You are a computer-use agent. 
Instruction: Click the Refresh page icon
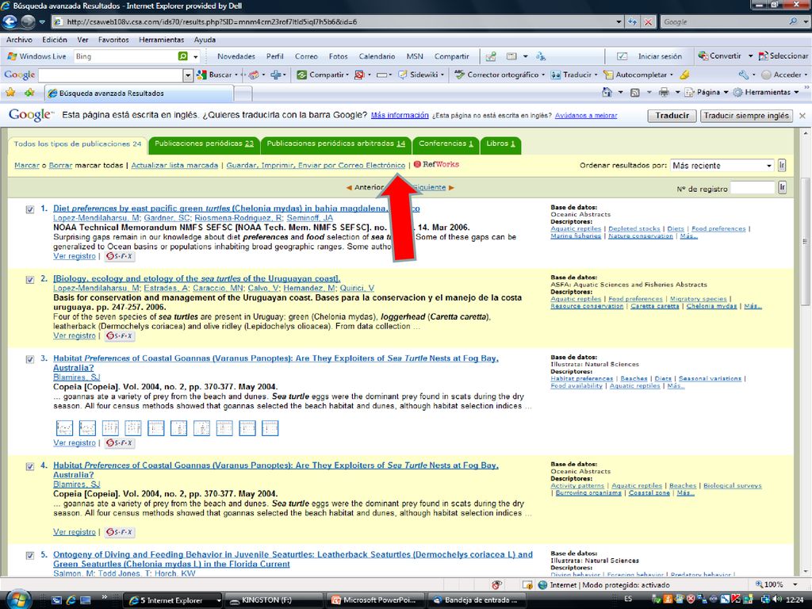tap(632, 21)
